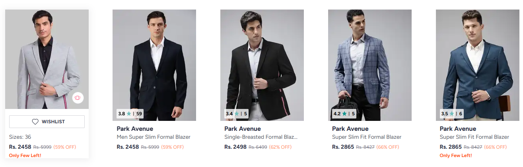This screenshot has width=523, height=167.
Task: Open the grey blazer product image
Action: pyautogui.click(x=47, y=59)
